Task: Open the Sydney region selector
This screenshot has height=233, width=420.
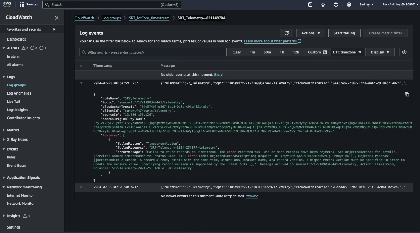Action: pyautogui.click(x=366, y=4)
